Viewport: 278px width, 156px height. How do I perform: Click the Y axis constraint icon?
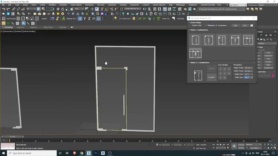[x=85, y=18]
